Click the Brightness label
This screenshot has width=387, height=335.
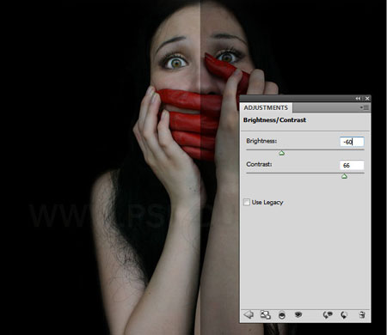pyautogui.click(x=261, y=141)
